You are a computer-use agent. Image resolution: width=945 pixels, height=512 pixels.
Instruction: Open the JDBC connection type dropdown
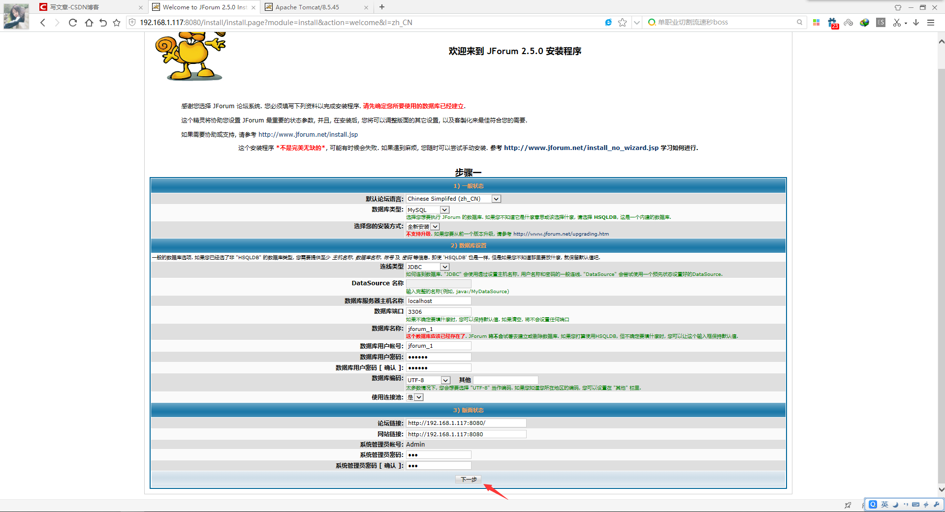(428, 267)
